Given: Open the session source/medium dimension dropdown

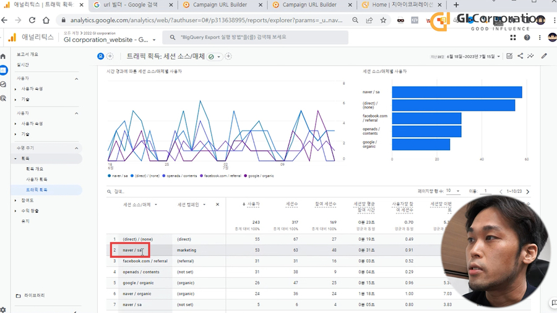Looking at the screenshot, I should click(140, 205).
